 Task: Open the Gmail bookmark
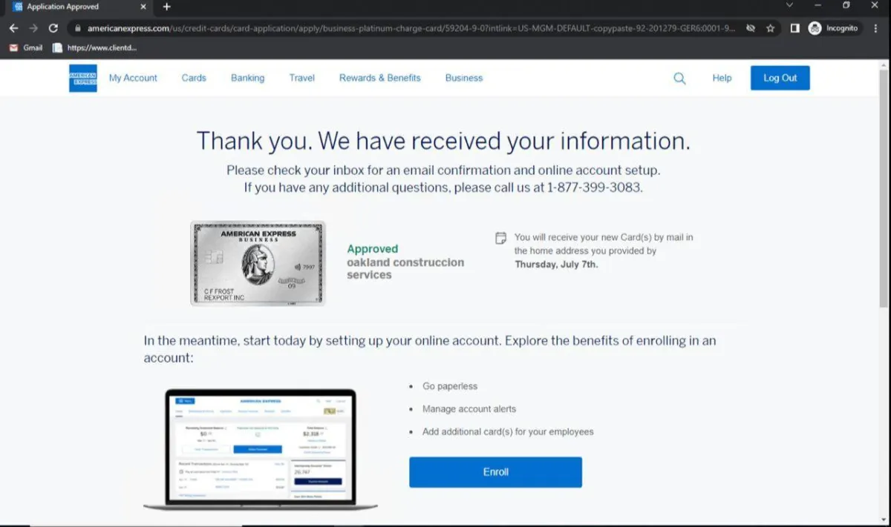26,47
